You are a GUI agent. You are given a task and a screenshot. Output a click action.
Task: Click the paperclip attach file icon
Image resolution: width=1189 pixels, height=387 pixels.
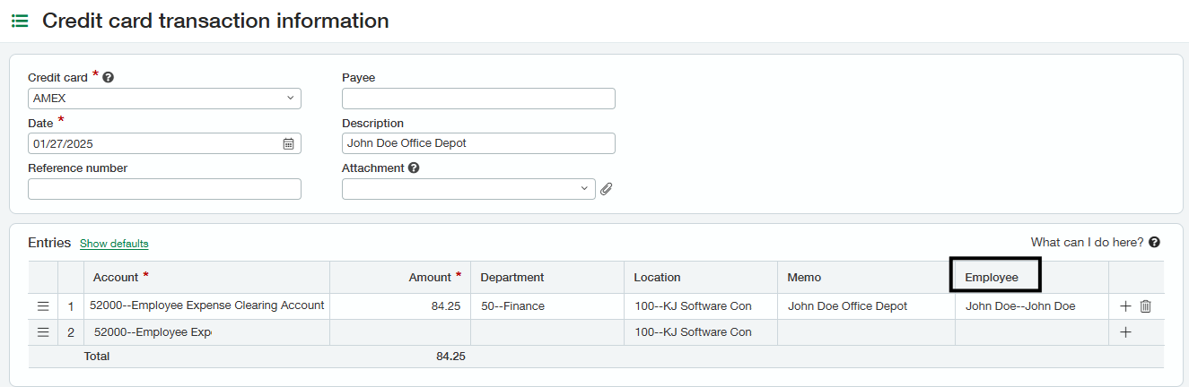pyautogui.click(x=607, y=189)
